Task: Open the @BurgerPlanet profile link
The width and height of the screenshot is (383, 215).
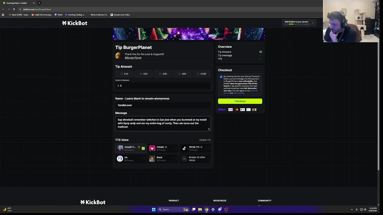Action: point(133,58)
